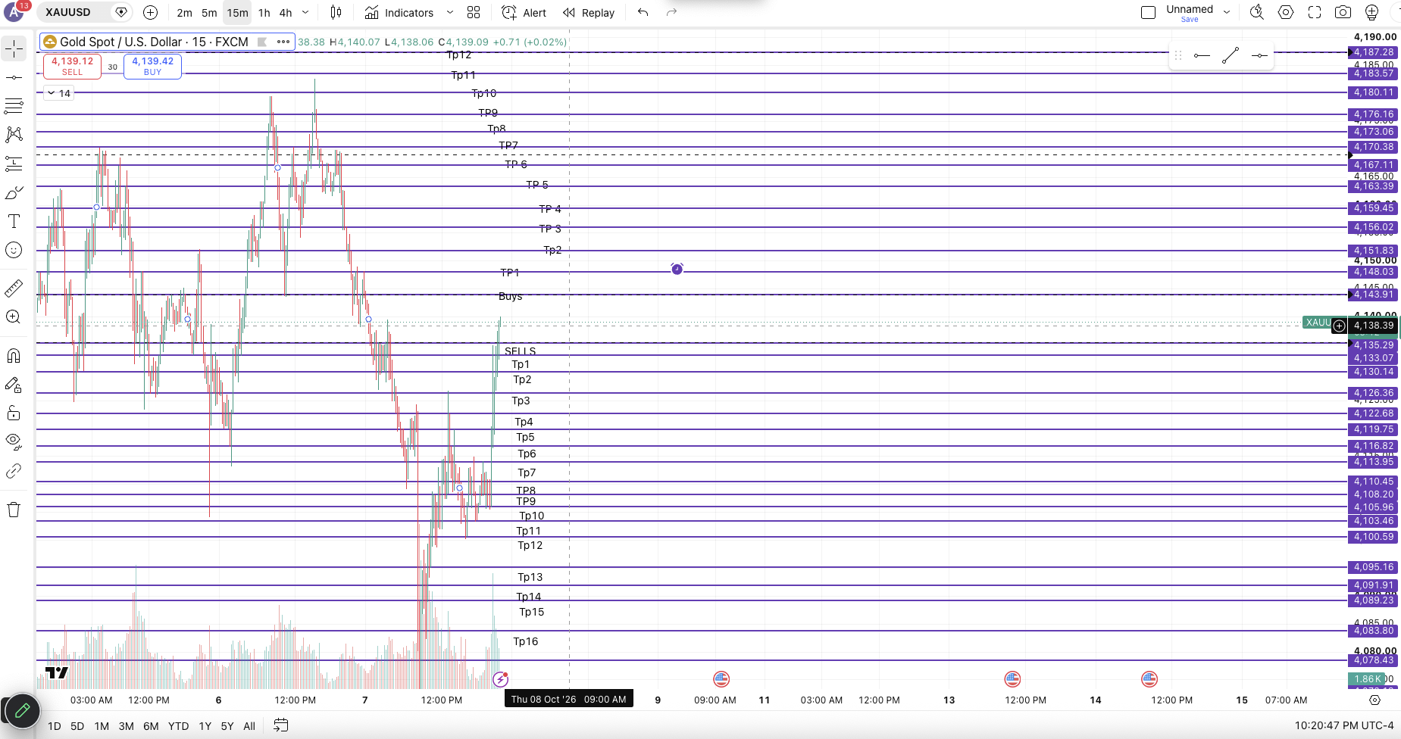Open the go to date calendar

(280, 725)
